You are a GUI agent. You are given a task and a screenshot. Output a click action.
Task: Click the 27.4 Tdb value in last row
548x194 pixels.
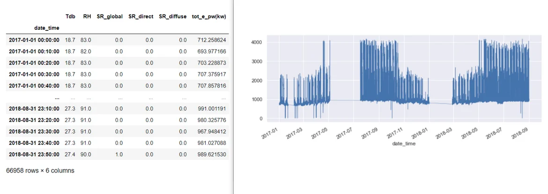point(69,154)
